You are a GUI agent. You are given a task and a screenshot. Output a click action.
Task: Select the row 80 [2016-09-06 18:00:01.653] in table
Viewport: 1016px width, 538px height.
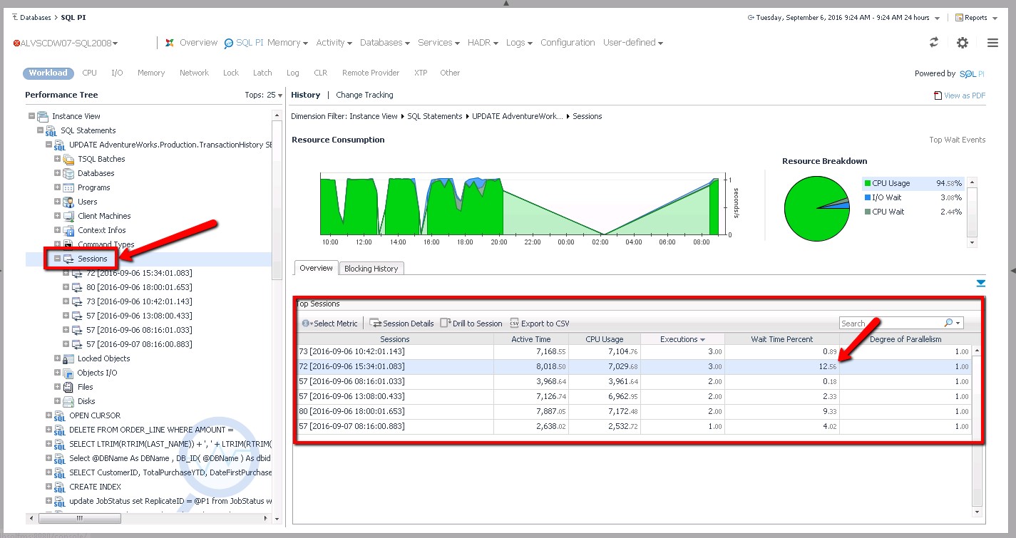coord(634,411)
